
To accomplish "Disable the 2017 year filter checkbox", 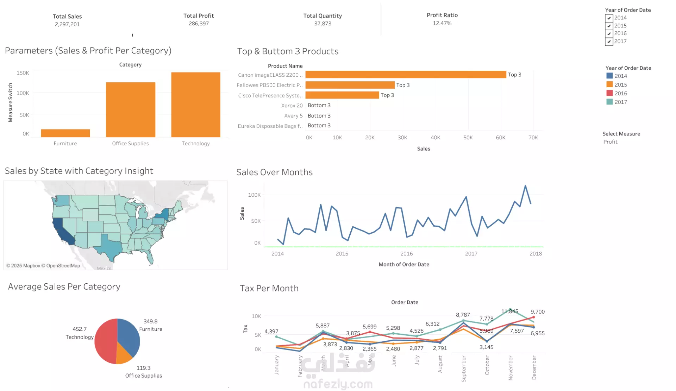I will 609,42.
